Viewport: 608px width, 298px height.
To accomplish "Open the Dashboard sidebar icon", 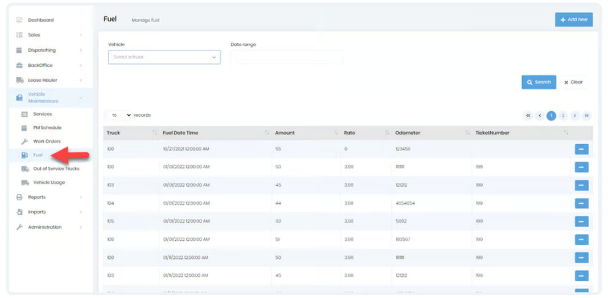I will coord(19,20).
